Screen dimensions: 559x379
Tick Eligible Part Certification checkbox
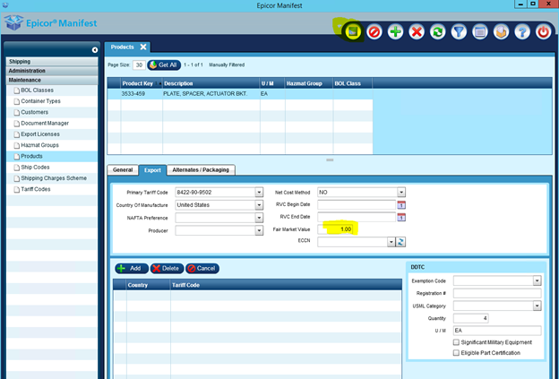coord(456,353)
